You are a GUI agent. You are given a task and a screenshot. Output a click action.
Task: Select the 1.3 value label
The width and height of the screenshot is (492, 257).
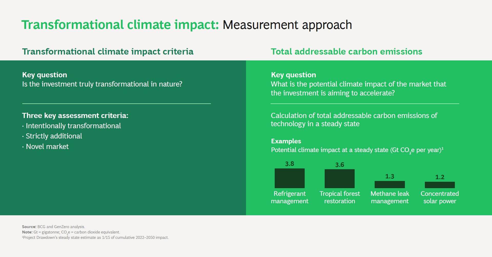pyautogui.click(x=390, y=176)
